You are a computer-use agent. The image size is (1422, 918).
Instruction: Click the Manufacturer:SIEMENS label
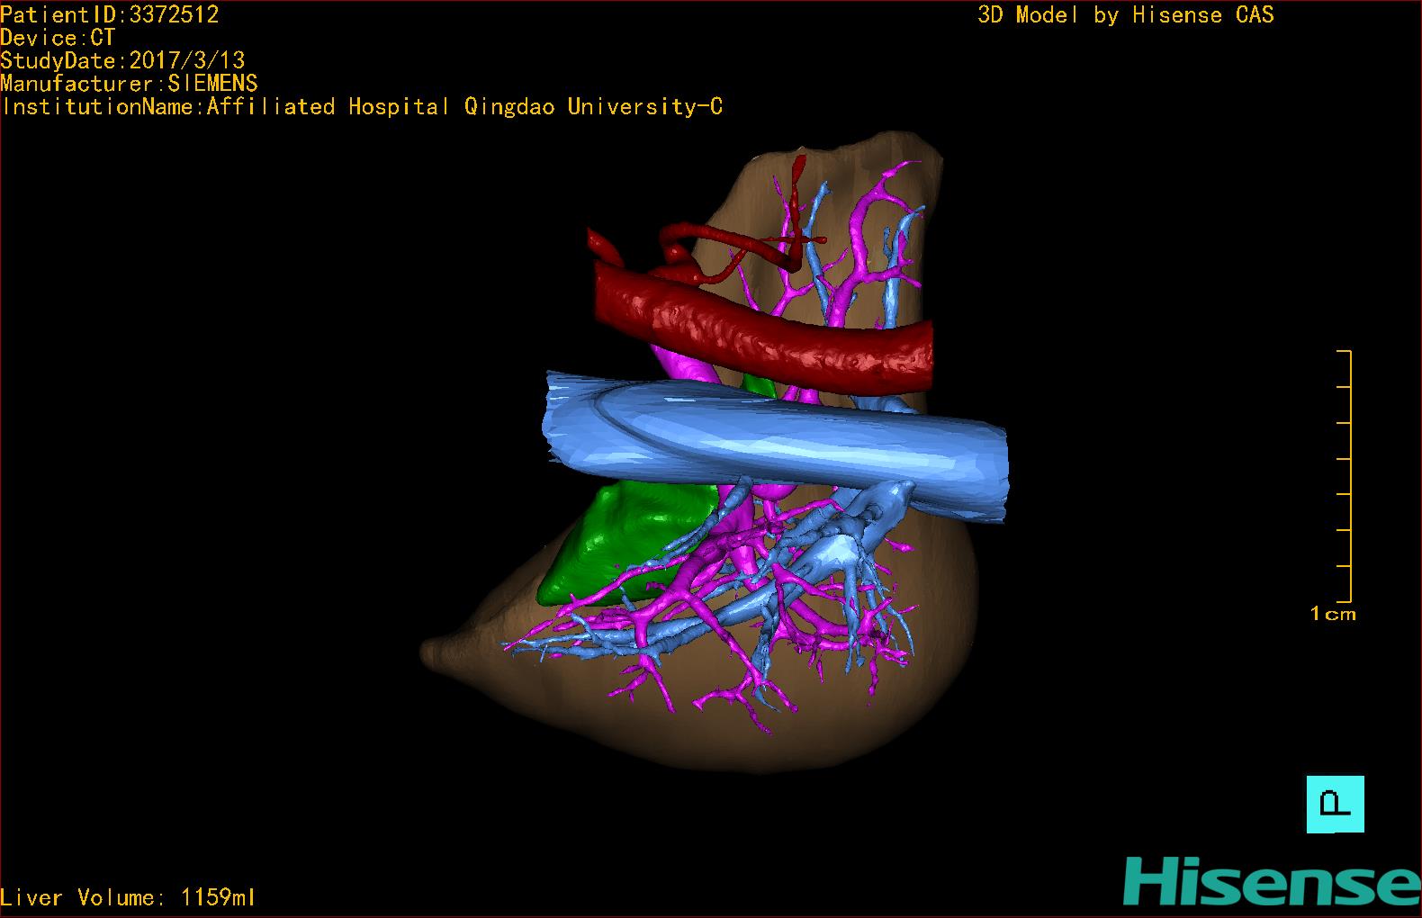[129, 84]
